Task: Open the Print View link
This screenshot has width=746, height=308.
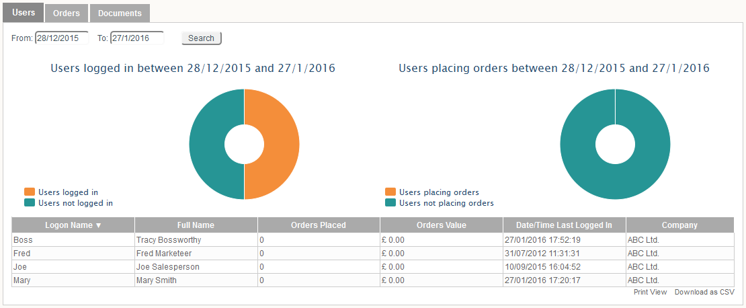Action: click(x=650, y=292)
